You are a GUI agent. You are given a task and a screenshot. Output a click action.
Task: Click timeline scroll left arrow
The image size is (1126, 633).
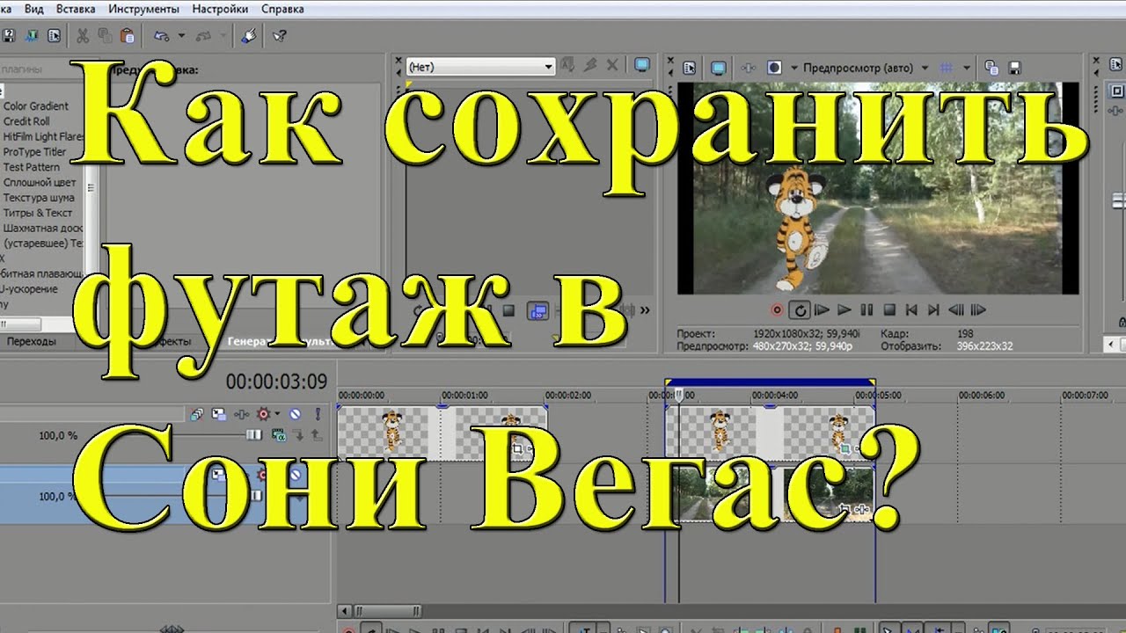click(x=344, y=610)
